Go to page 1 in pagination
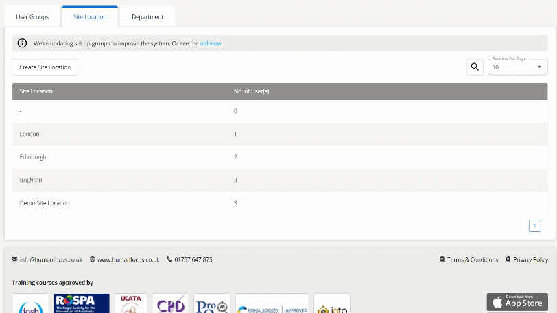The width and height of the screenshot is (557, 313). click(x=534, y=226)
